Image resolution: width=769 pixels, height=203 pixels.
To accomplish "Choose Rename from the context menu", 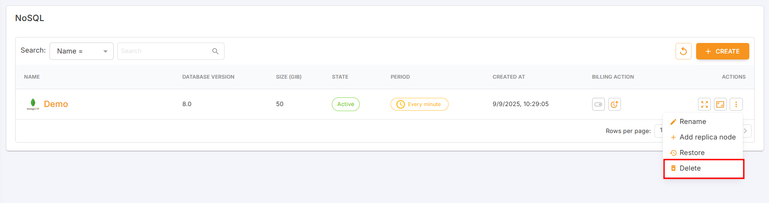I will (x=692, y=122).
